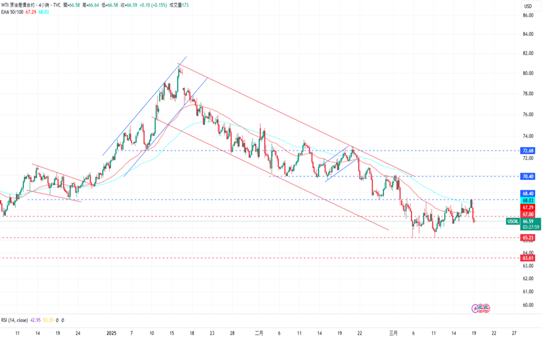
Task: Click the 15 date on time axis
Action: coord(172,333)
